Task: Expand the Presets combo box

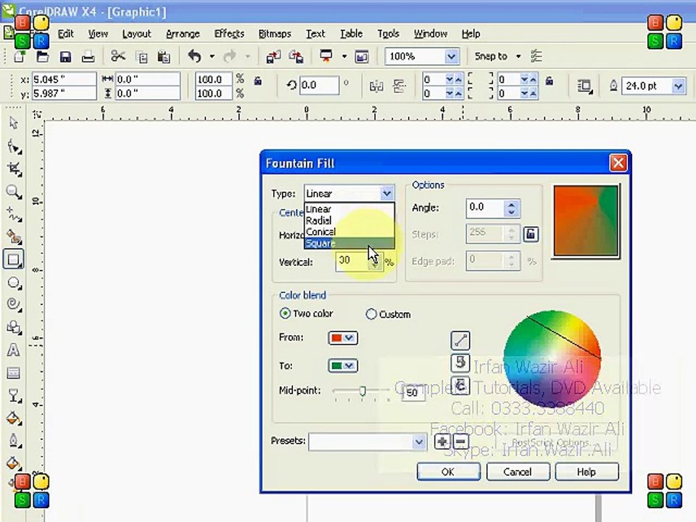Action: pos(418,442)
